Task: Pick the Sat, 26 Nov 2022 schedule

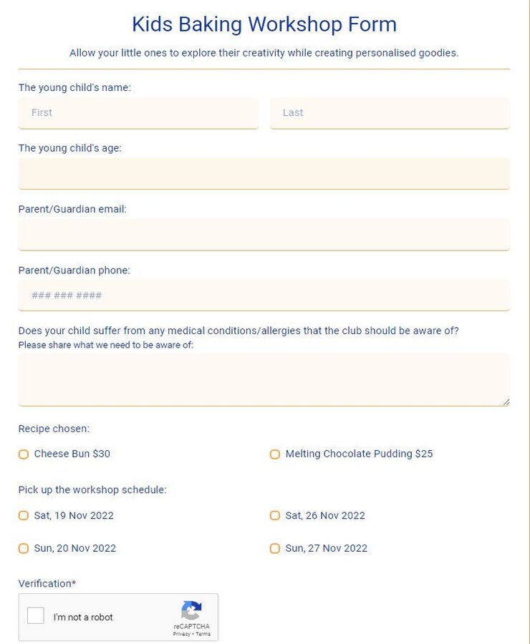Action: tap(275, 515)
